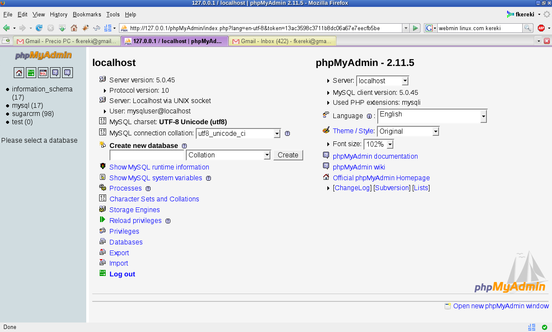Select the sugarcrm (98) database
The image size is (552, 332).
click(33, 114)
